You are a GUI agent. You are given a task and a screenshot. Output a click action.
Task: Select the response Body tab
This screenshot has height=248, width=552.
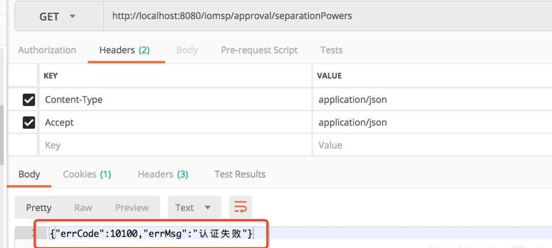click(29, 174)
